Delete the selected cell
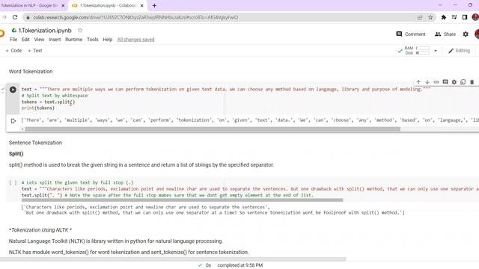The image size is (479, 269). tap(472, 82)
